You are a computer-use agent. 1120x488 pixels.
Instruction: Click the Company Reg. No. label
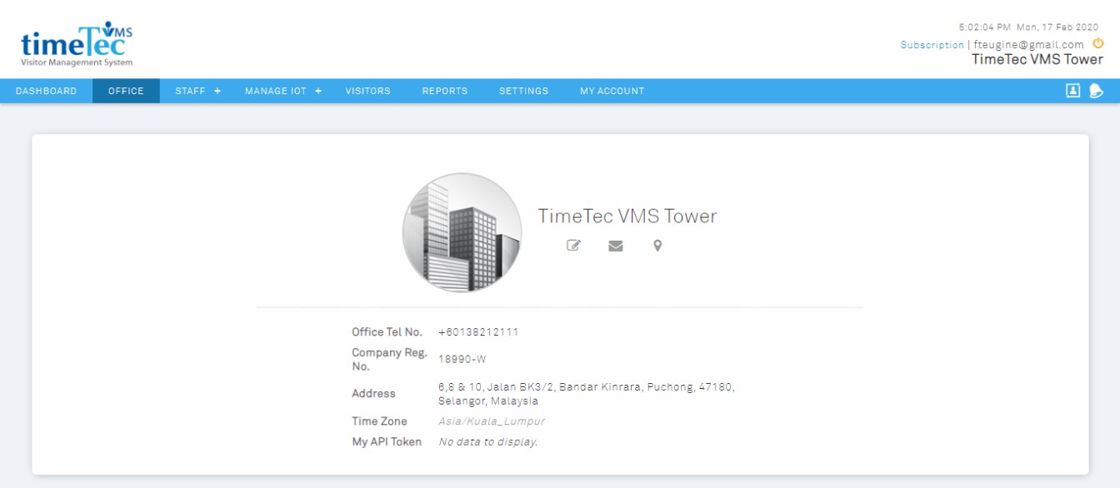click(390, 360)
